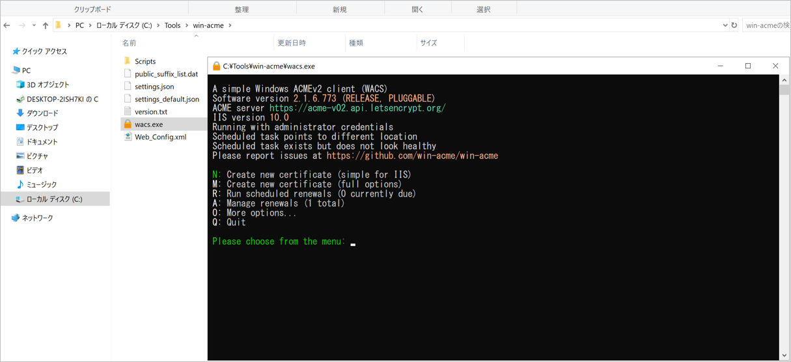The height and width of the screenshot is (362, 791).
Task: Open 3D オブジェクト in the sidebar
Action: click(x=48, y=85)
